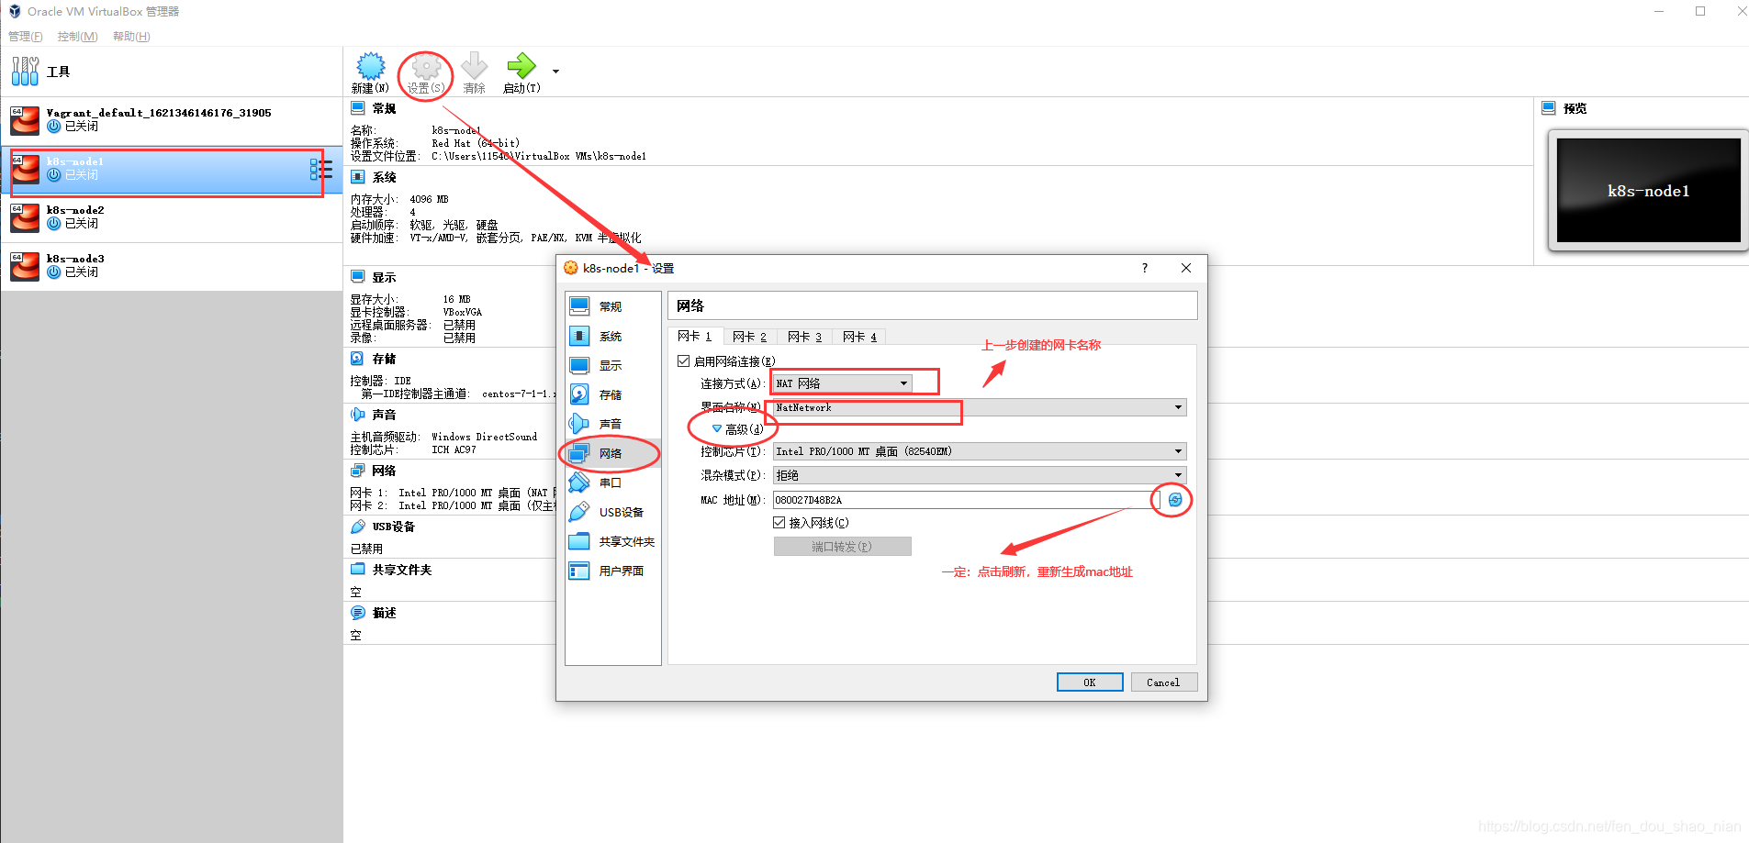Viewport: 1749px width, 843px height.
Task: Open Storage (存储) settings category
Action: (612, 394)
